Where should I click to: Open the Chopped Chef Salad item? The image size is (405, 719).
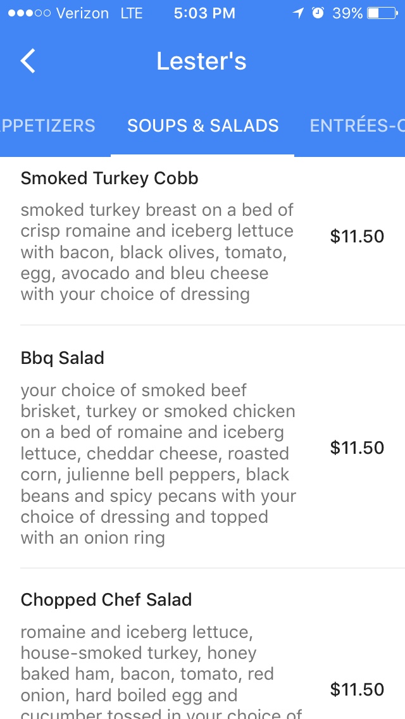pyautogui.click(x=106, y=600)
